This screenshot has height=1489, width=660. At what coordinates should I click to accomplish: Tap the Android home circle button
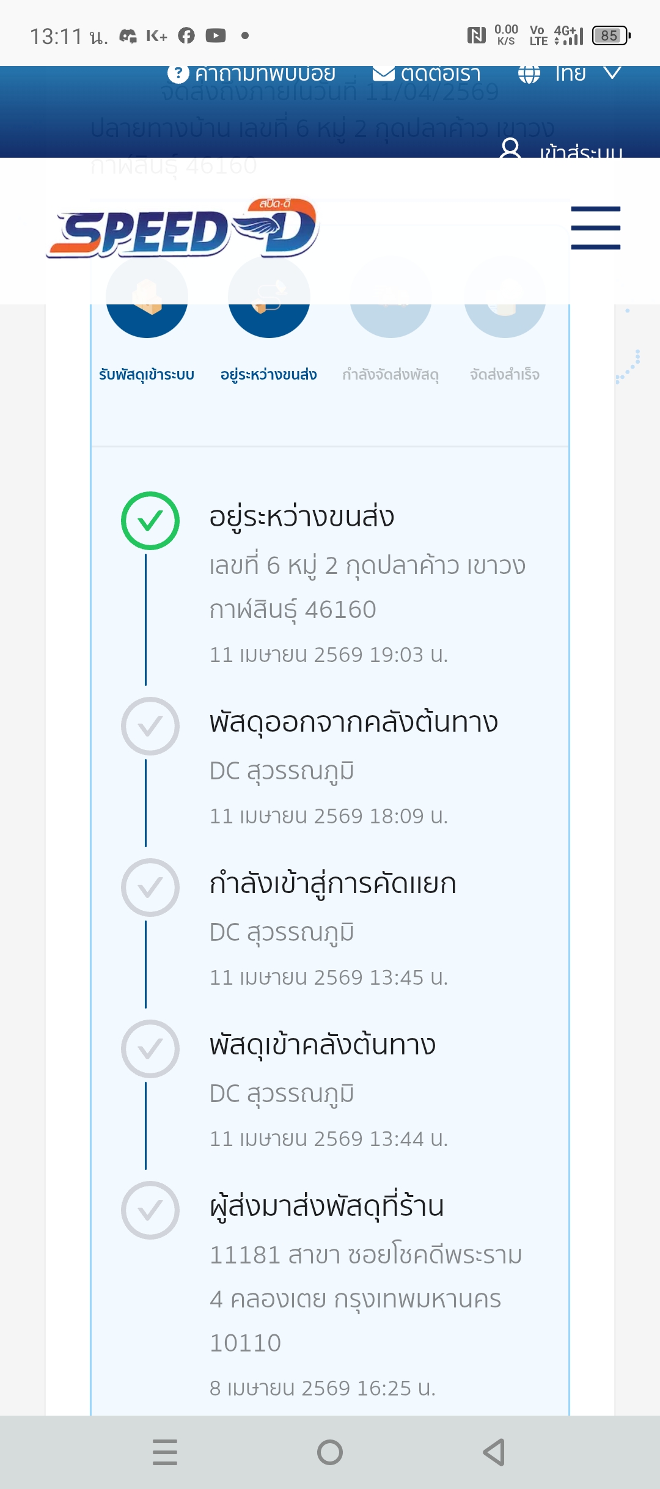click(x=330, y=1452)
